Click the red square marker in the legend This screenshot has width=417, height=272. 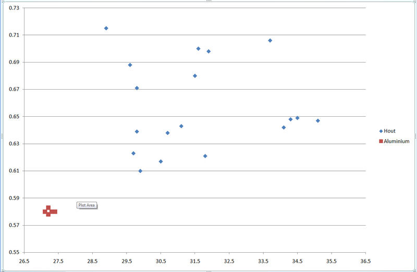[x=381, y=141]
